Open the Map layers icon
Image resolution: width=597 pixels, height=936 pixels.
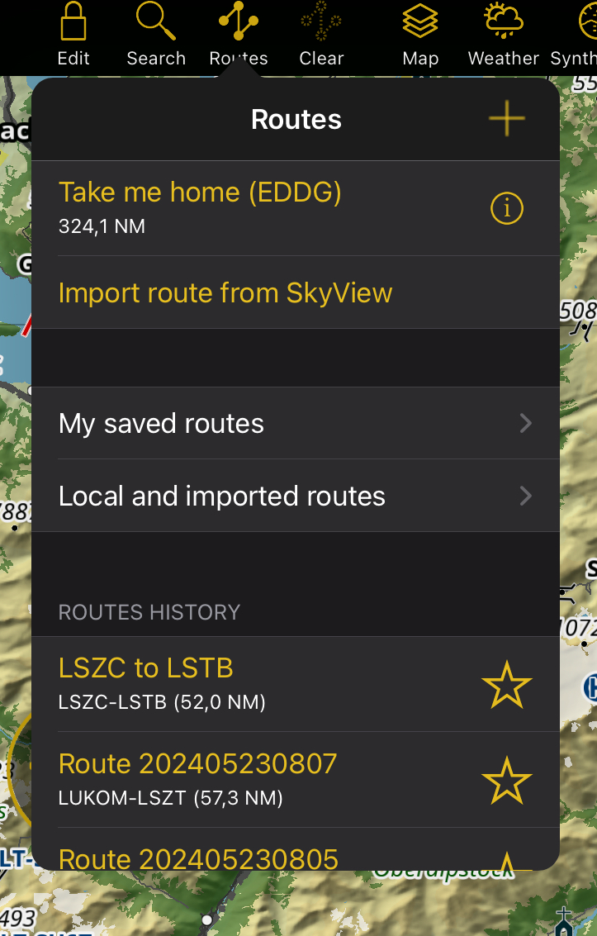(x=420, y=21)
